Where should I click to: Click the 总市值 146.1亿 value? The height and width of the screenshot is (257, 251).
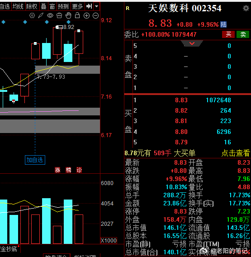click(175, 228)
